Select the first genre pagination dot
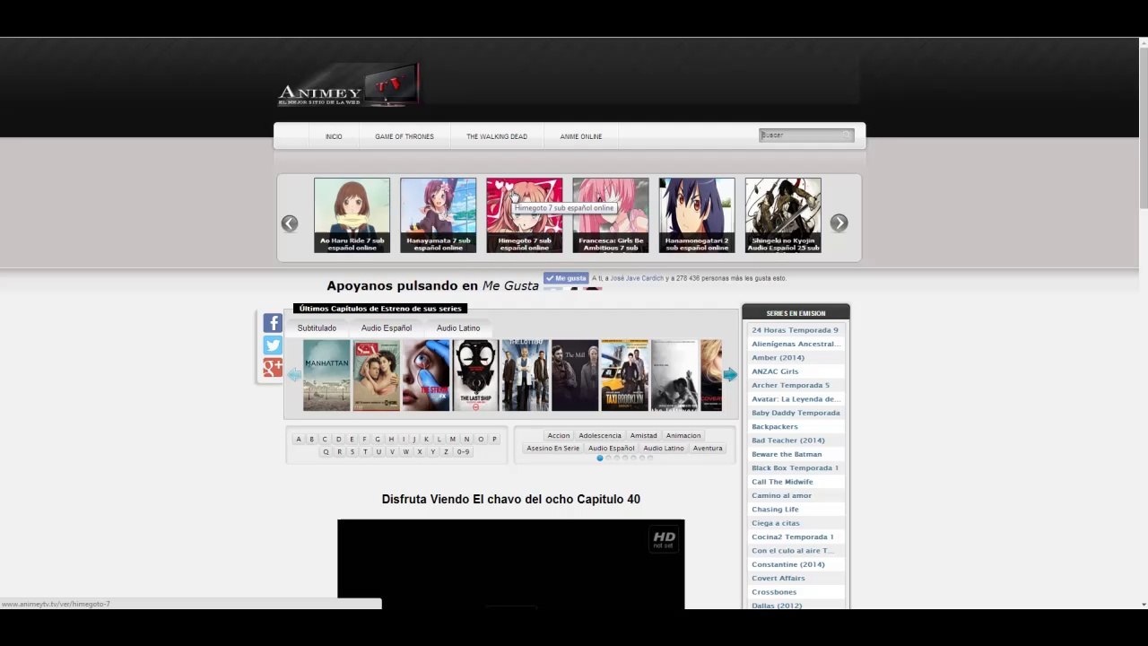 coord(600,458)
